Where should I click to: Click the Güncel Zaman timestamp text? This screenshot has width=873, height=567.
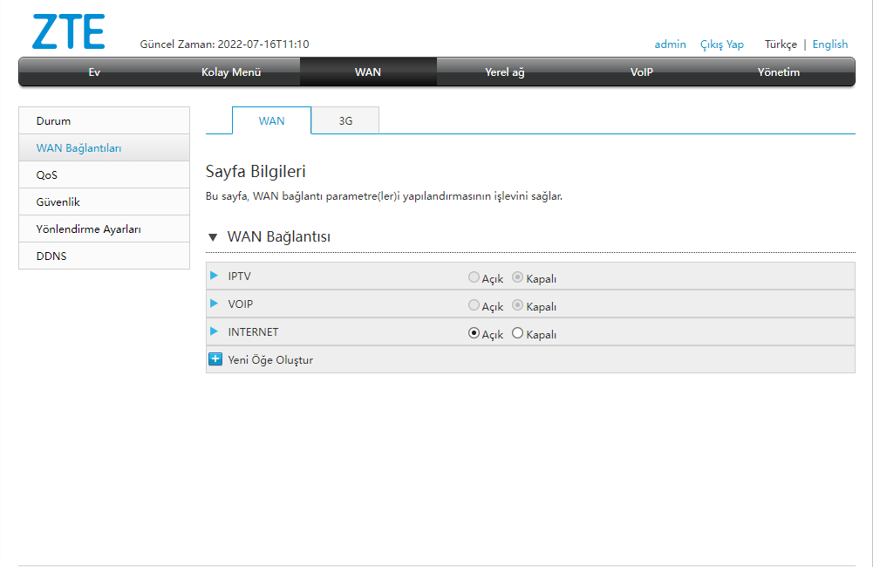[224, 44]
